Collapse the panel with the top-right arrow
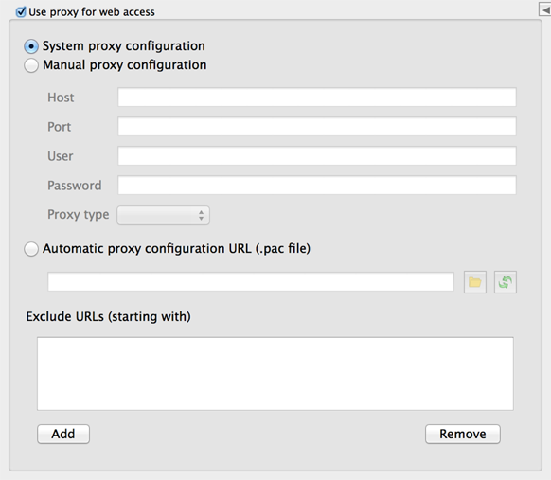551x480 pixels. point(545,9)
